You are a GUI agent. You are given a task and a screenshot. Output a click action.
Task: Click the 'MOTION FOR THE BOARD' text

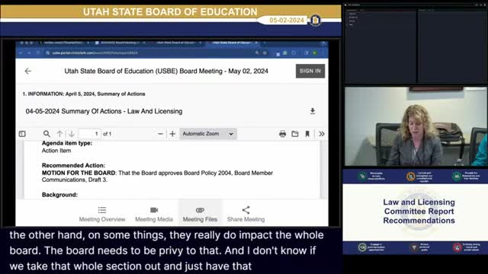click(79, 173)
